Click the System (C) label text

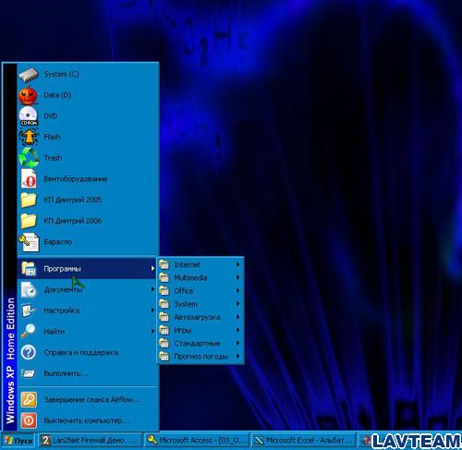(x=61, y=74)
